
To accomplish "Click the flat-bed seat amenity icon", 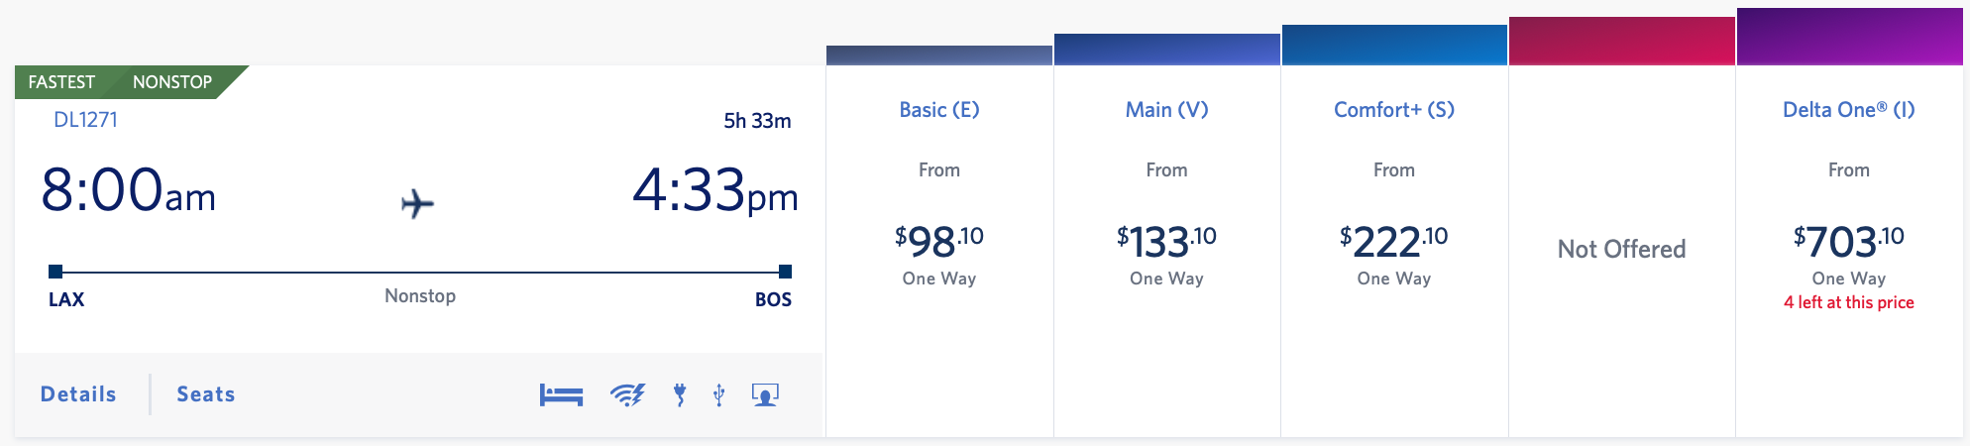I will pyautogui.click(x=561, y=395).
